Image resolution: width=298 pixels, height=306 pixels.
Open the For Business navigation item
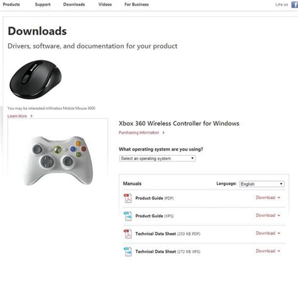click(136, 4)
